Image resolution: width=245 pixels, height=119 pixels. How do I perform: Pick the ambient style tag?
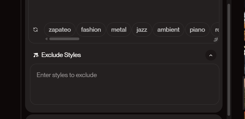click(x=168, y=30)
